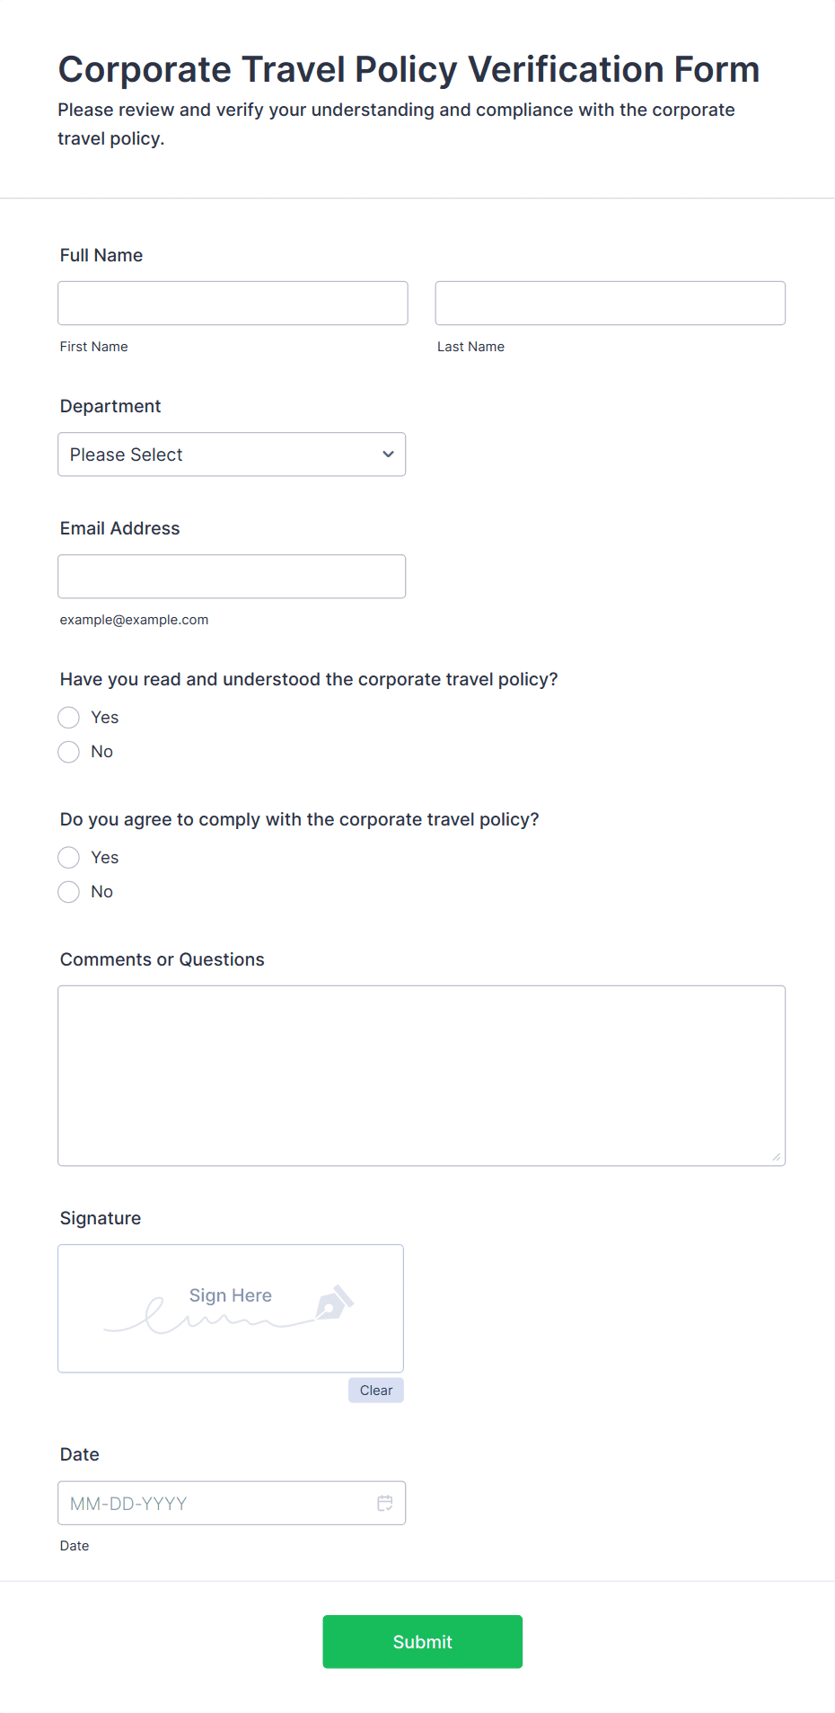
Task: Grab the comments textarea resize handle
Action: (777, 1157)
